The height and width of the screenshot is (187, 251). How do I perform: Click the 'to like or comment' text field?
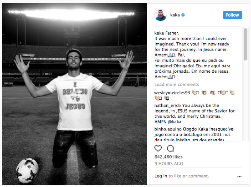(x=189, y=176)
